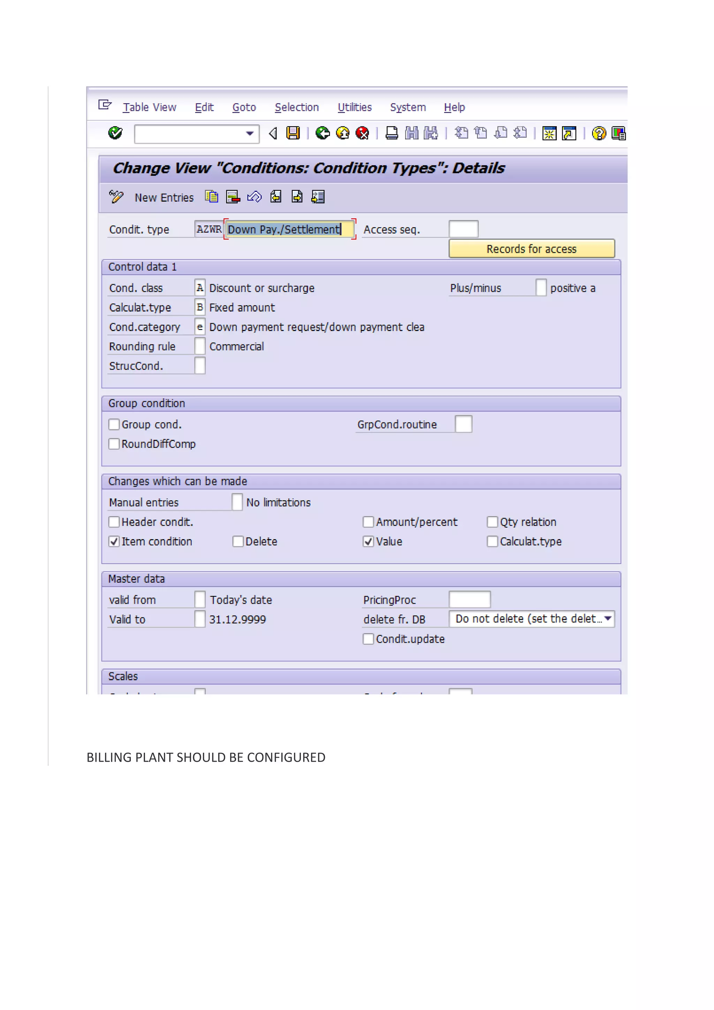Screen dimensions: 714x1010
Task: Click the Copy As icon
Action: coord(212,197)
